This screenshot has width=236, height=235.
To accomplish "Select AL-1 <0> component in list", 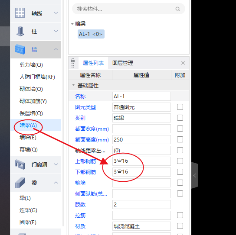I will (91, 34).
